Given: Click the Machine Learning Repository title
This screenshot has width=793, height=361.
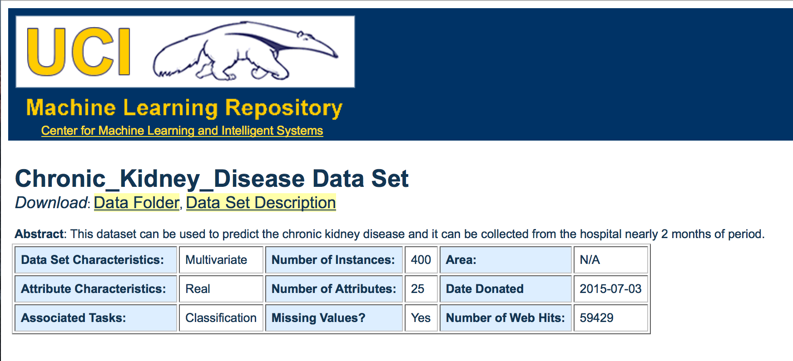Looking at the screenshot, I should coord(184,108).
